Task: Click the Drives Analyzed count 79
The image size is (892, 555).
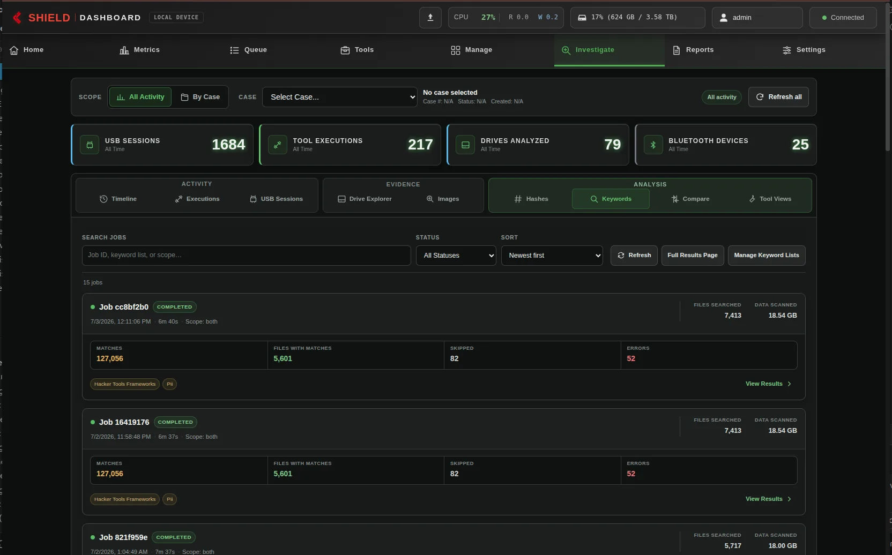Action: 612,145
